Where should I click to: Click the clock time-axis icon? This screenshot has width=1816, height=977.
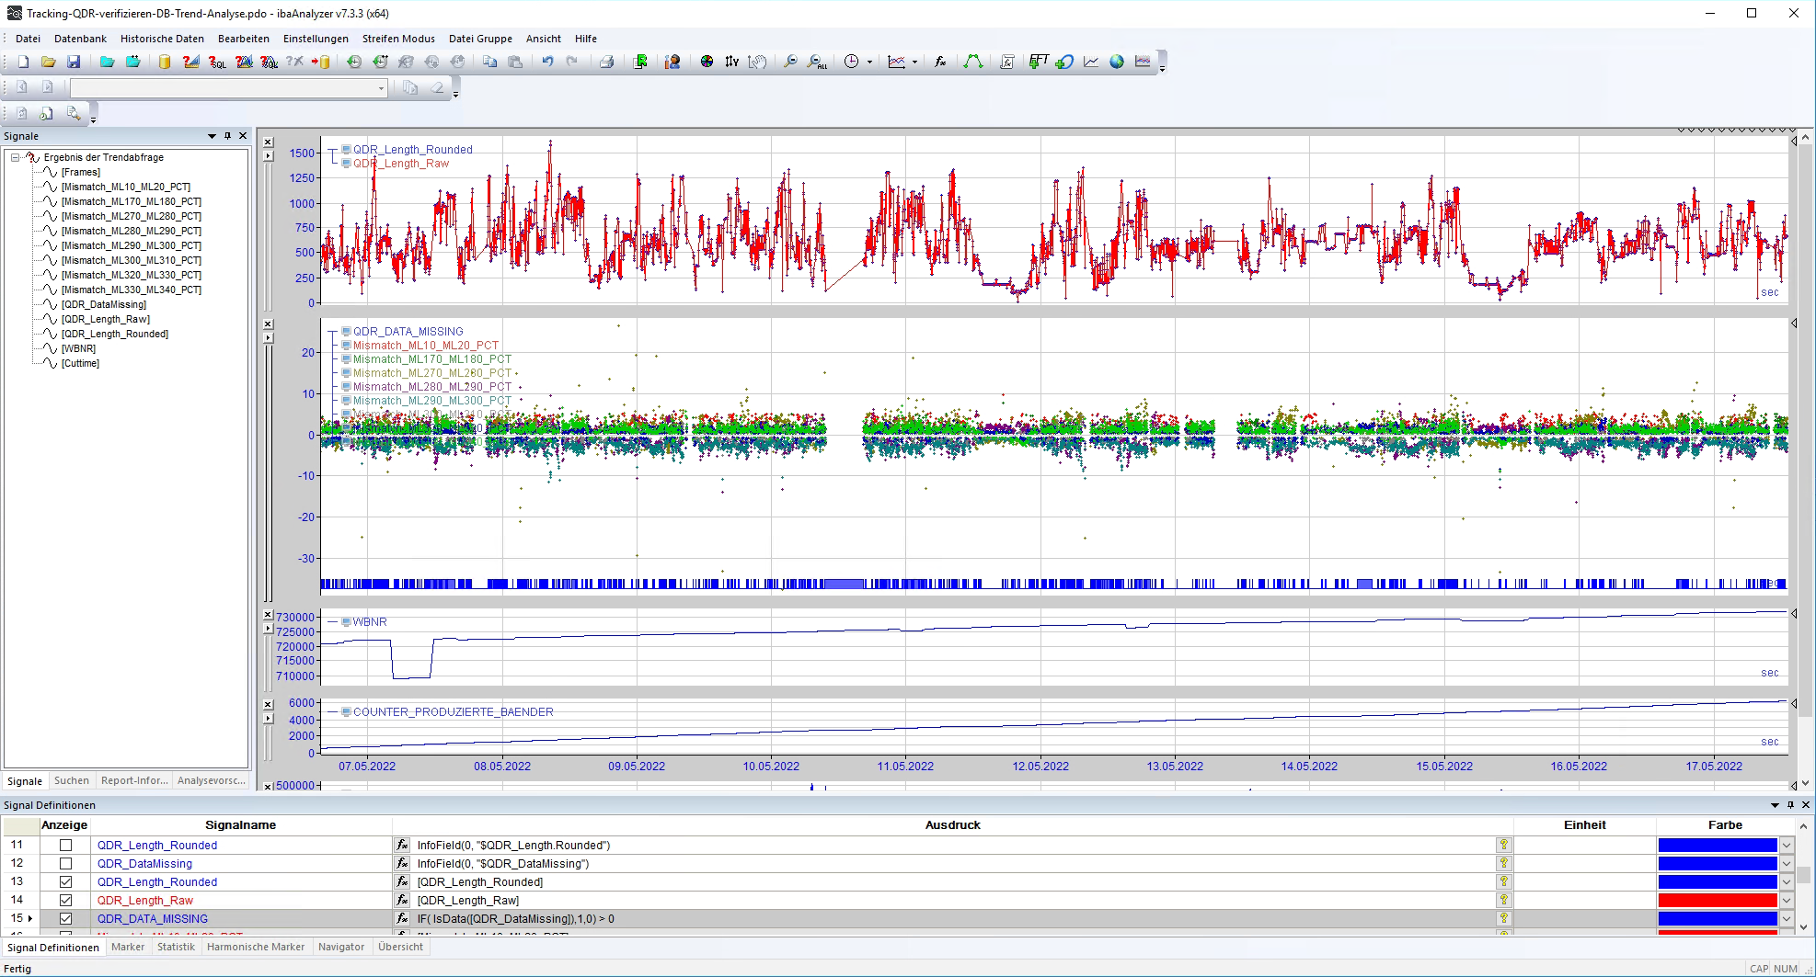[852, 62]
